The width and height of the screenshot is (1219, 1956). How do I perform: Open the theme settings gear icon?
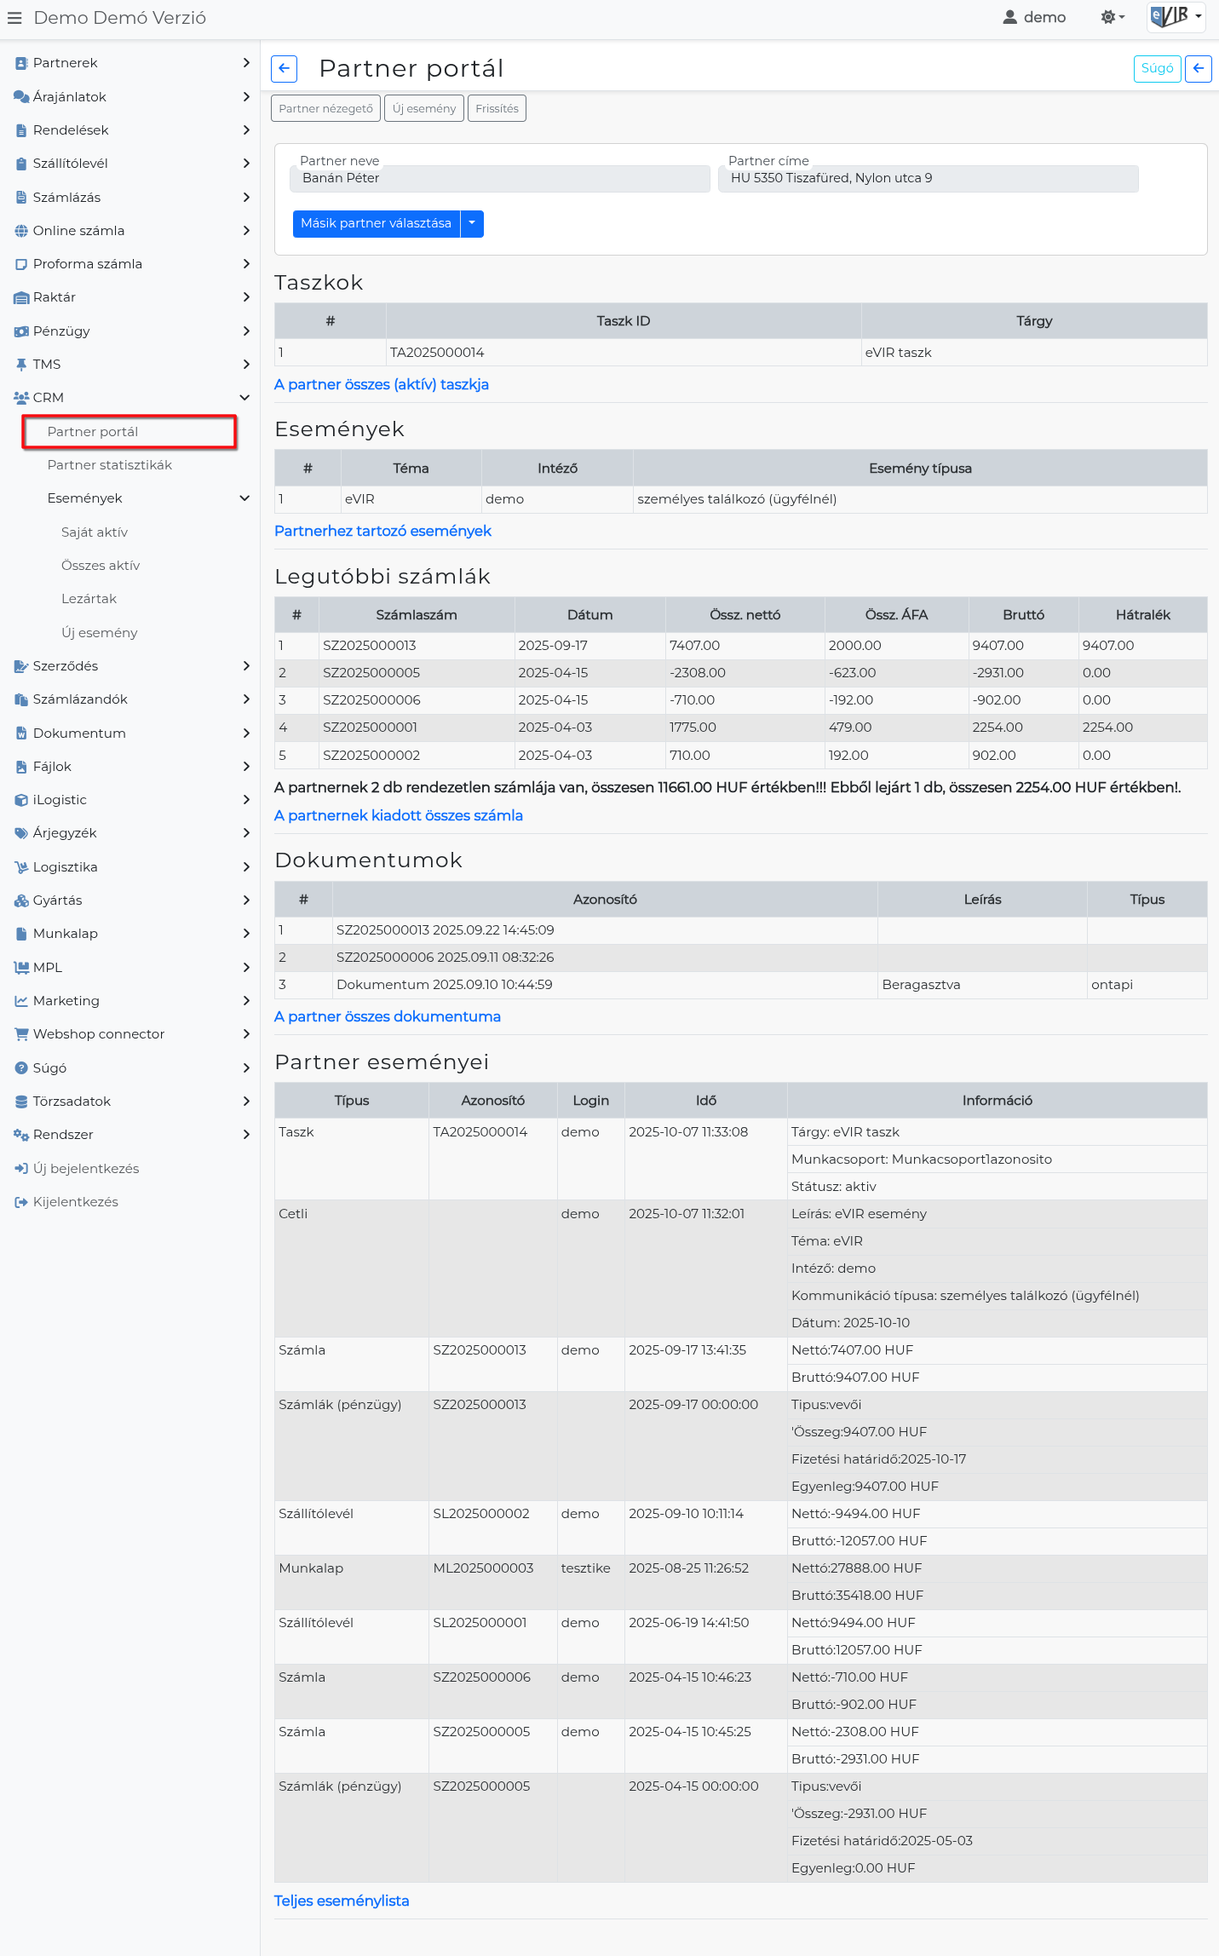point(1112,17)
